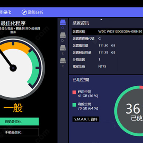Image resolution: width=143 pixels, height=143 pixels.
Task: Click the 41 GB (36 %) used text
Action: click(88, 96)
